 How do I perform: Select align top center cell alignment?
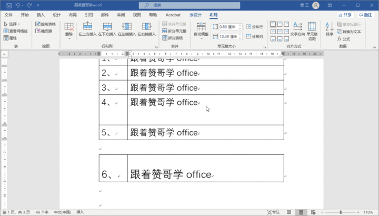[x=280, y=24]
